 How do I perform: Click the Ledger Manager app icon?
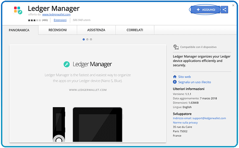(18, 11)
